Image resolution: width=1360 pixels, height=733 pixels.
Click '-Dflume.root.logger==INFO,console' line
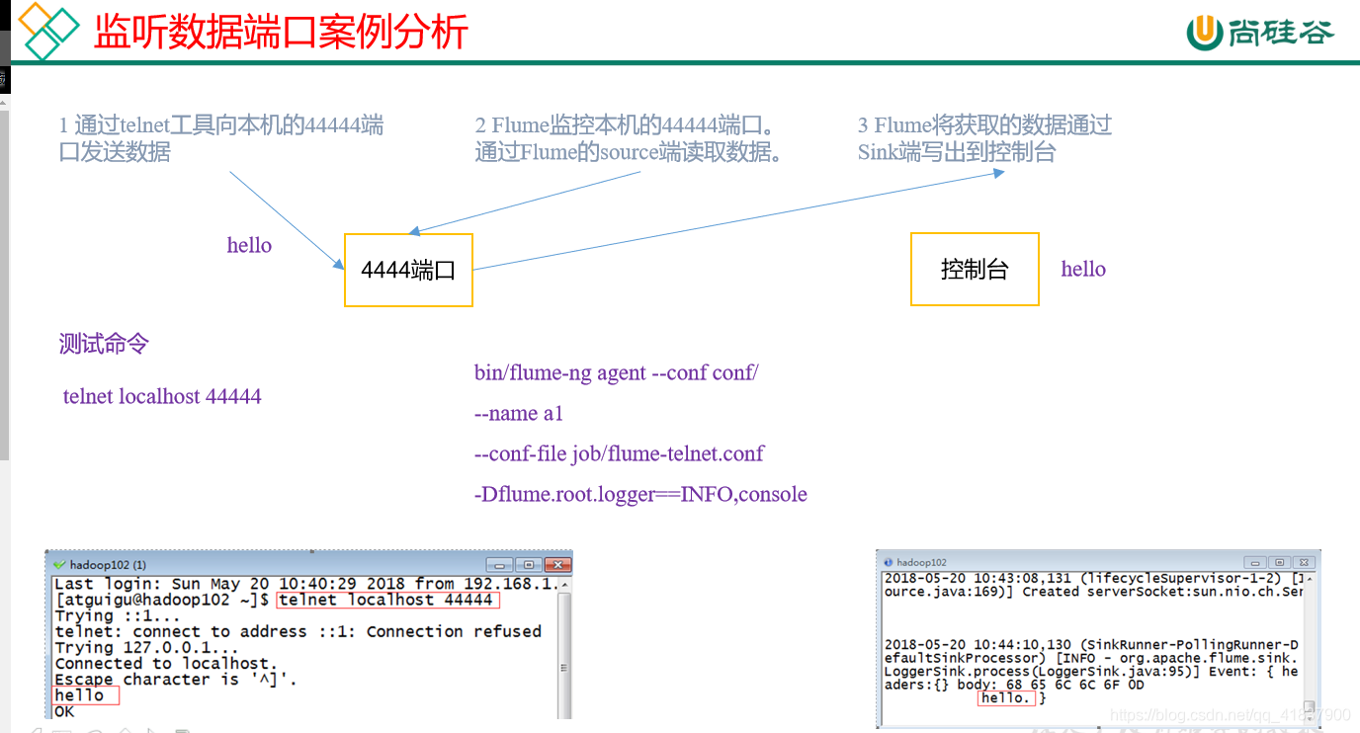coord(640,494)
